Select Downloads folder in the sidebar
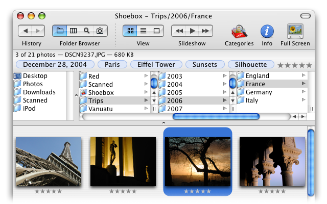Viewport: 327px width, 204px height. point(39,92)
